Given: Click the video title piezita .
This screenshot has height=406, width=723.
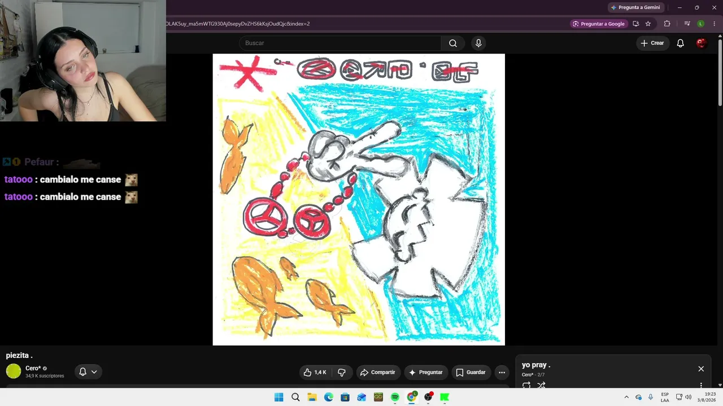Looking at the screenshot, I should click(x=19, y=355).
